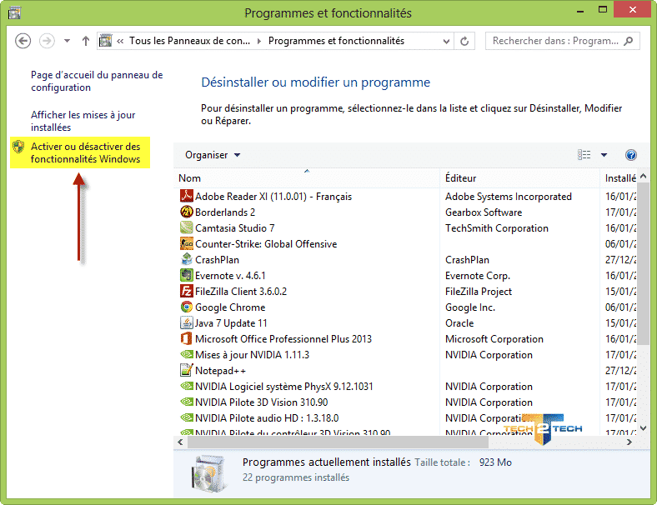Screen dimensions: 657x505
Task: Click the forward navigation arrow
Action: point(47,41)
